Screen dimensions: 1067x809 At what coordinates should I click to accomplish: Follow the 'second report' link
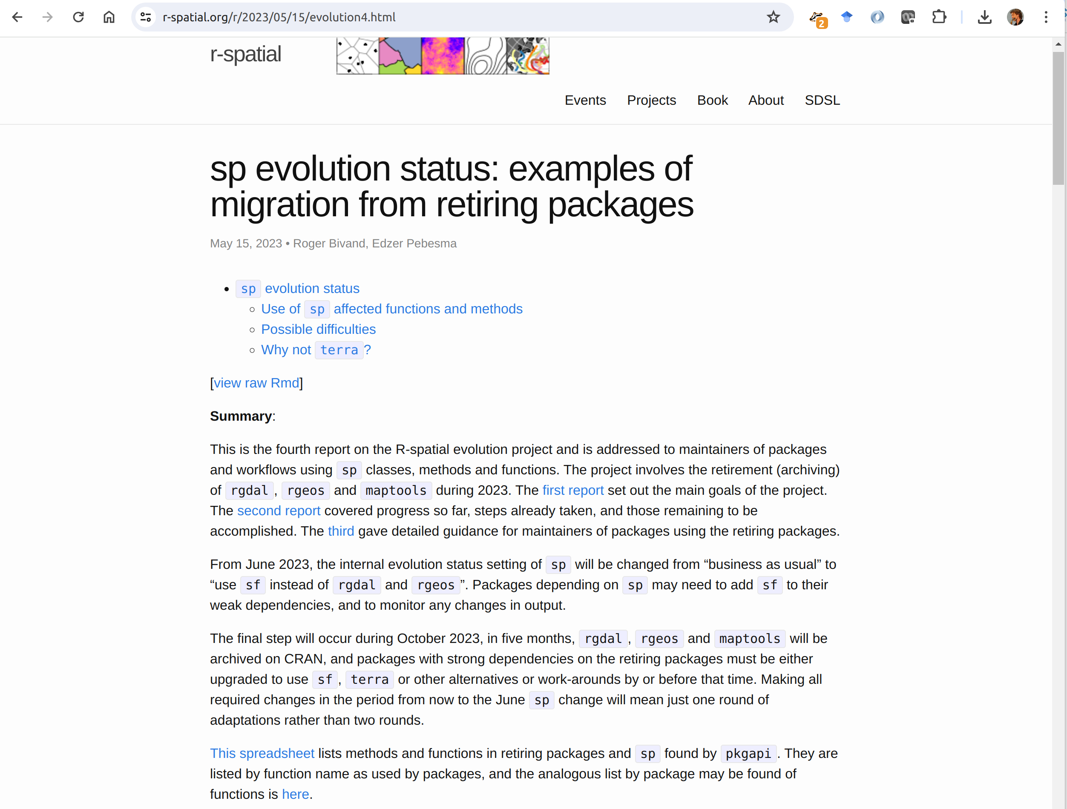tap(278, 511)
